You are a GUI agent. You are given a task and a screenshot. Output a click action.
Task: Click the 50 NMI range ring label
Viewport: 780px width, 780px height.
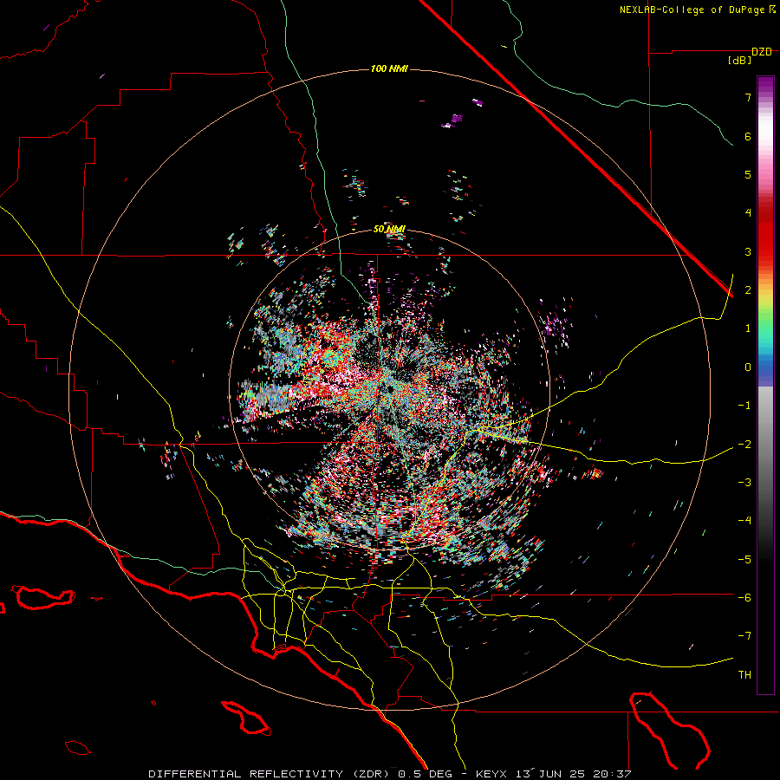point(389,230)
